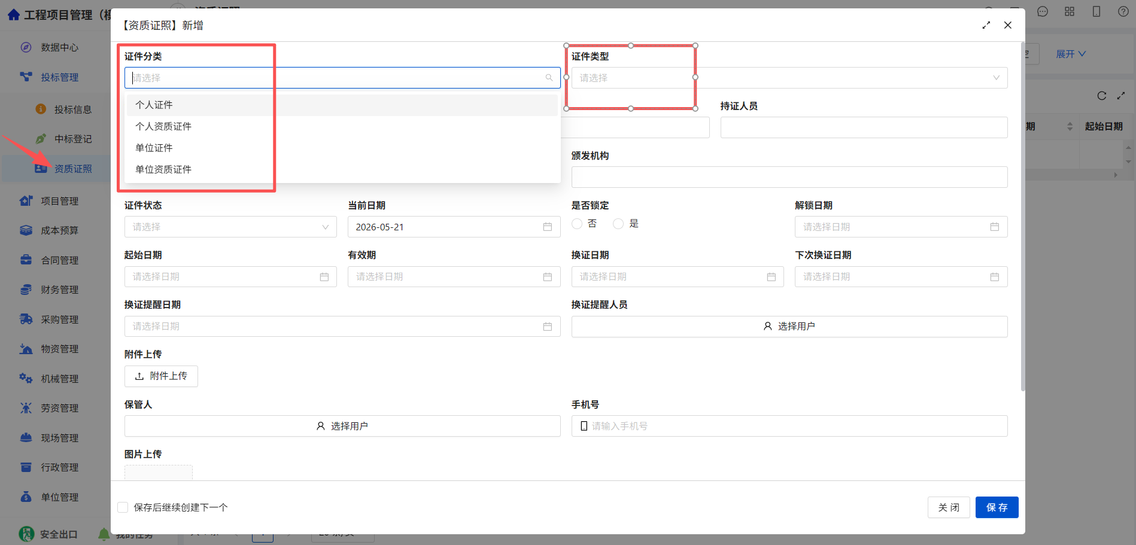Screen dimensions: 1136x545
Task: Open 中标登记 sidebar item
Action: [72, 139]
